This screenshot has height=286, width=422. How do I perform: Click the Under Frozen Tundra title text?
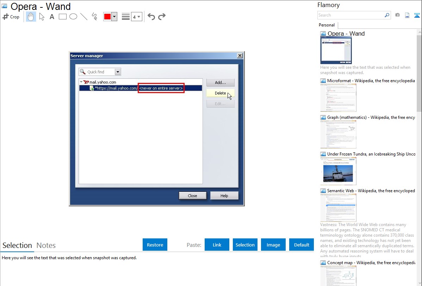click(x=371, y=154)
